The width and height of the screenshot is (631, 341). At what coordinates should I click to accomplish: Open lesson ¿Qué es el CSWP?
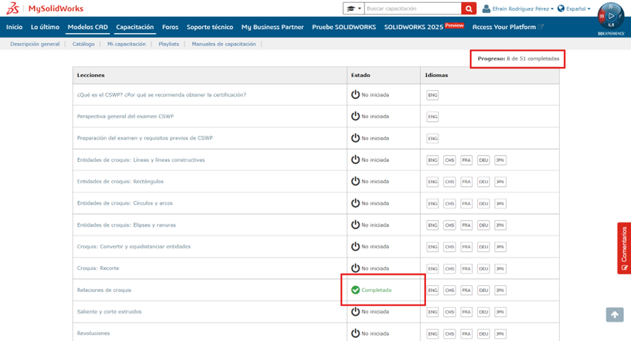(x=162, y=95)
